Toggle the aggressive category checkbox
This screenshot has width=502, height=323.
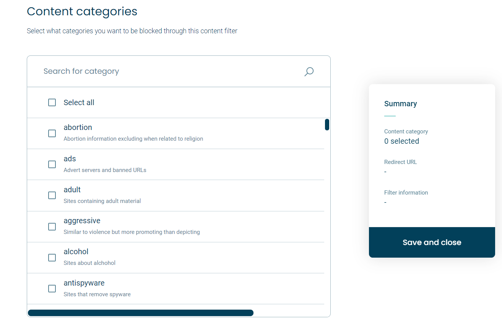(x=52, y=227)
